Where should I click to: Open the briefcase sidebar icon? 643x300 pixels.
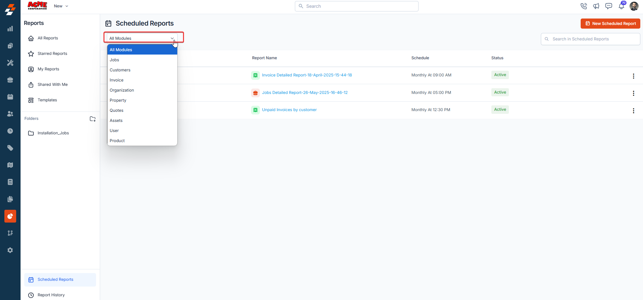10,80
